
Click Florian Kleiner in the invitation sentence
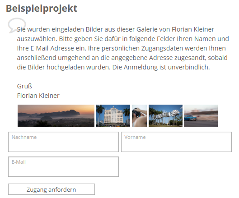pos(193,29)
